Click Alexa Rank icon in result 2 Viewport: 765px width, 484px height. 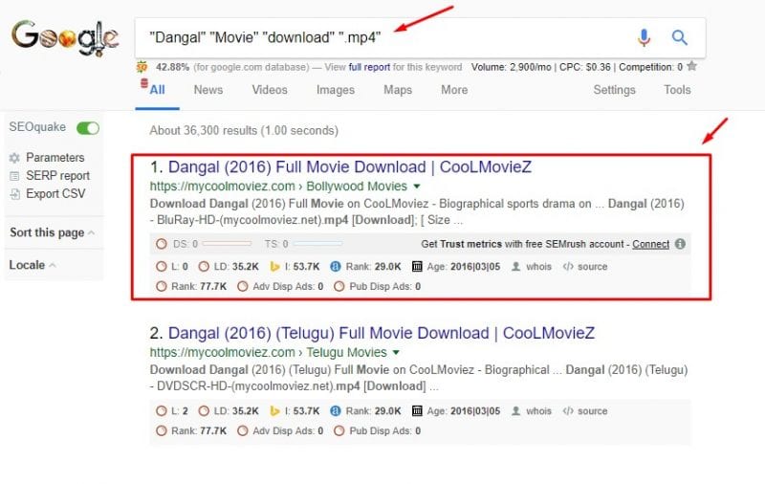click(x=336, y=410)
